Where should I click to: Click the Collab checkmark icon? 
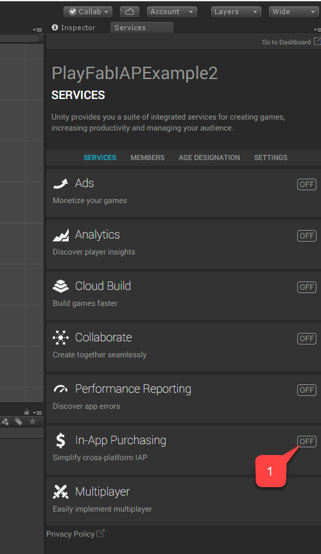[73, 12]
